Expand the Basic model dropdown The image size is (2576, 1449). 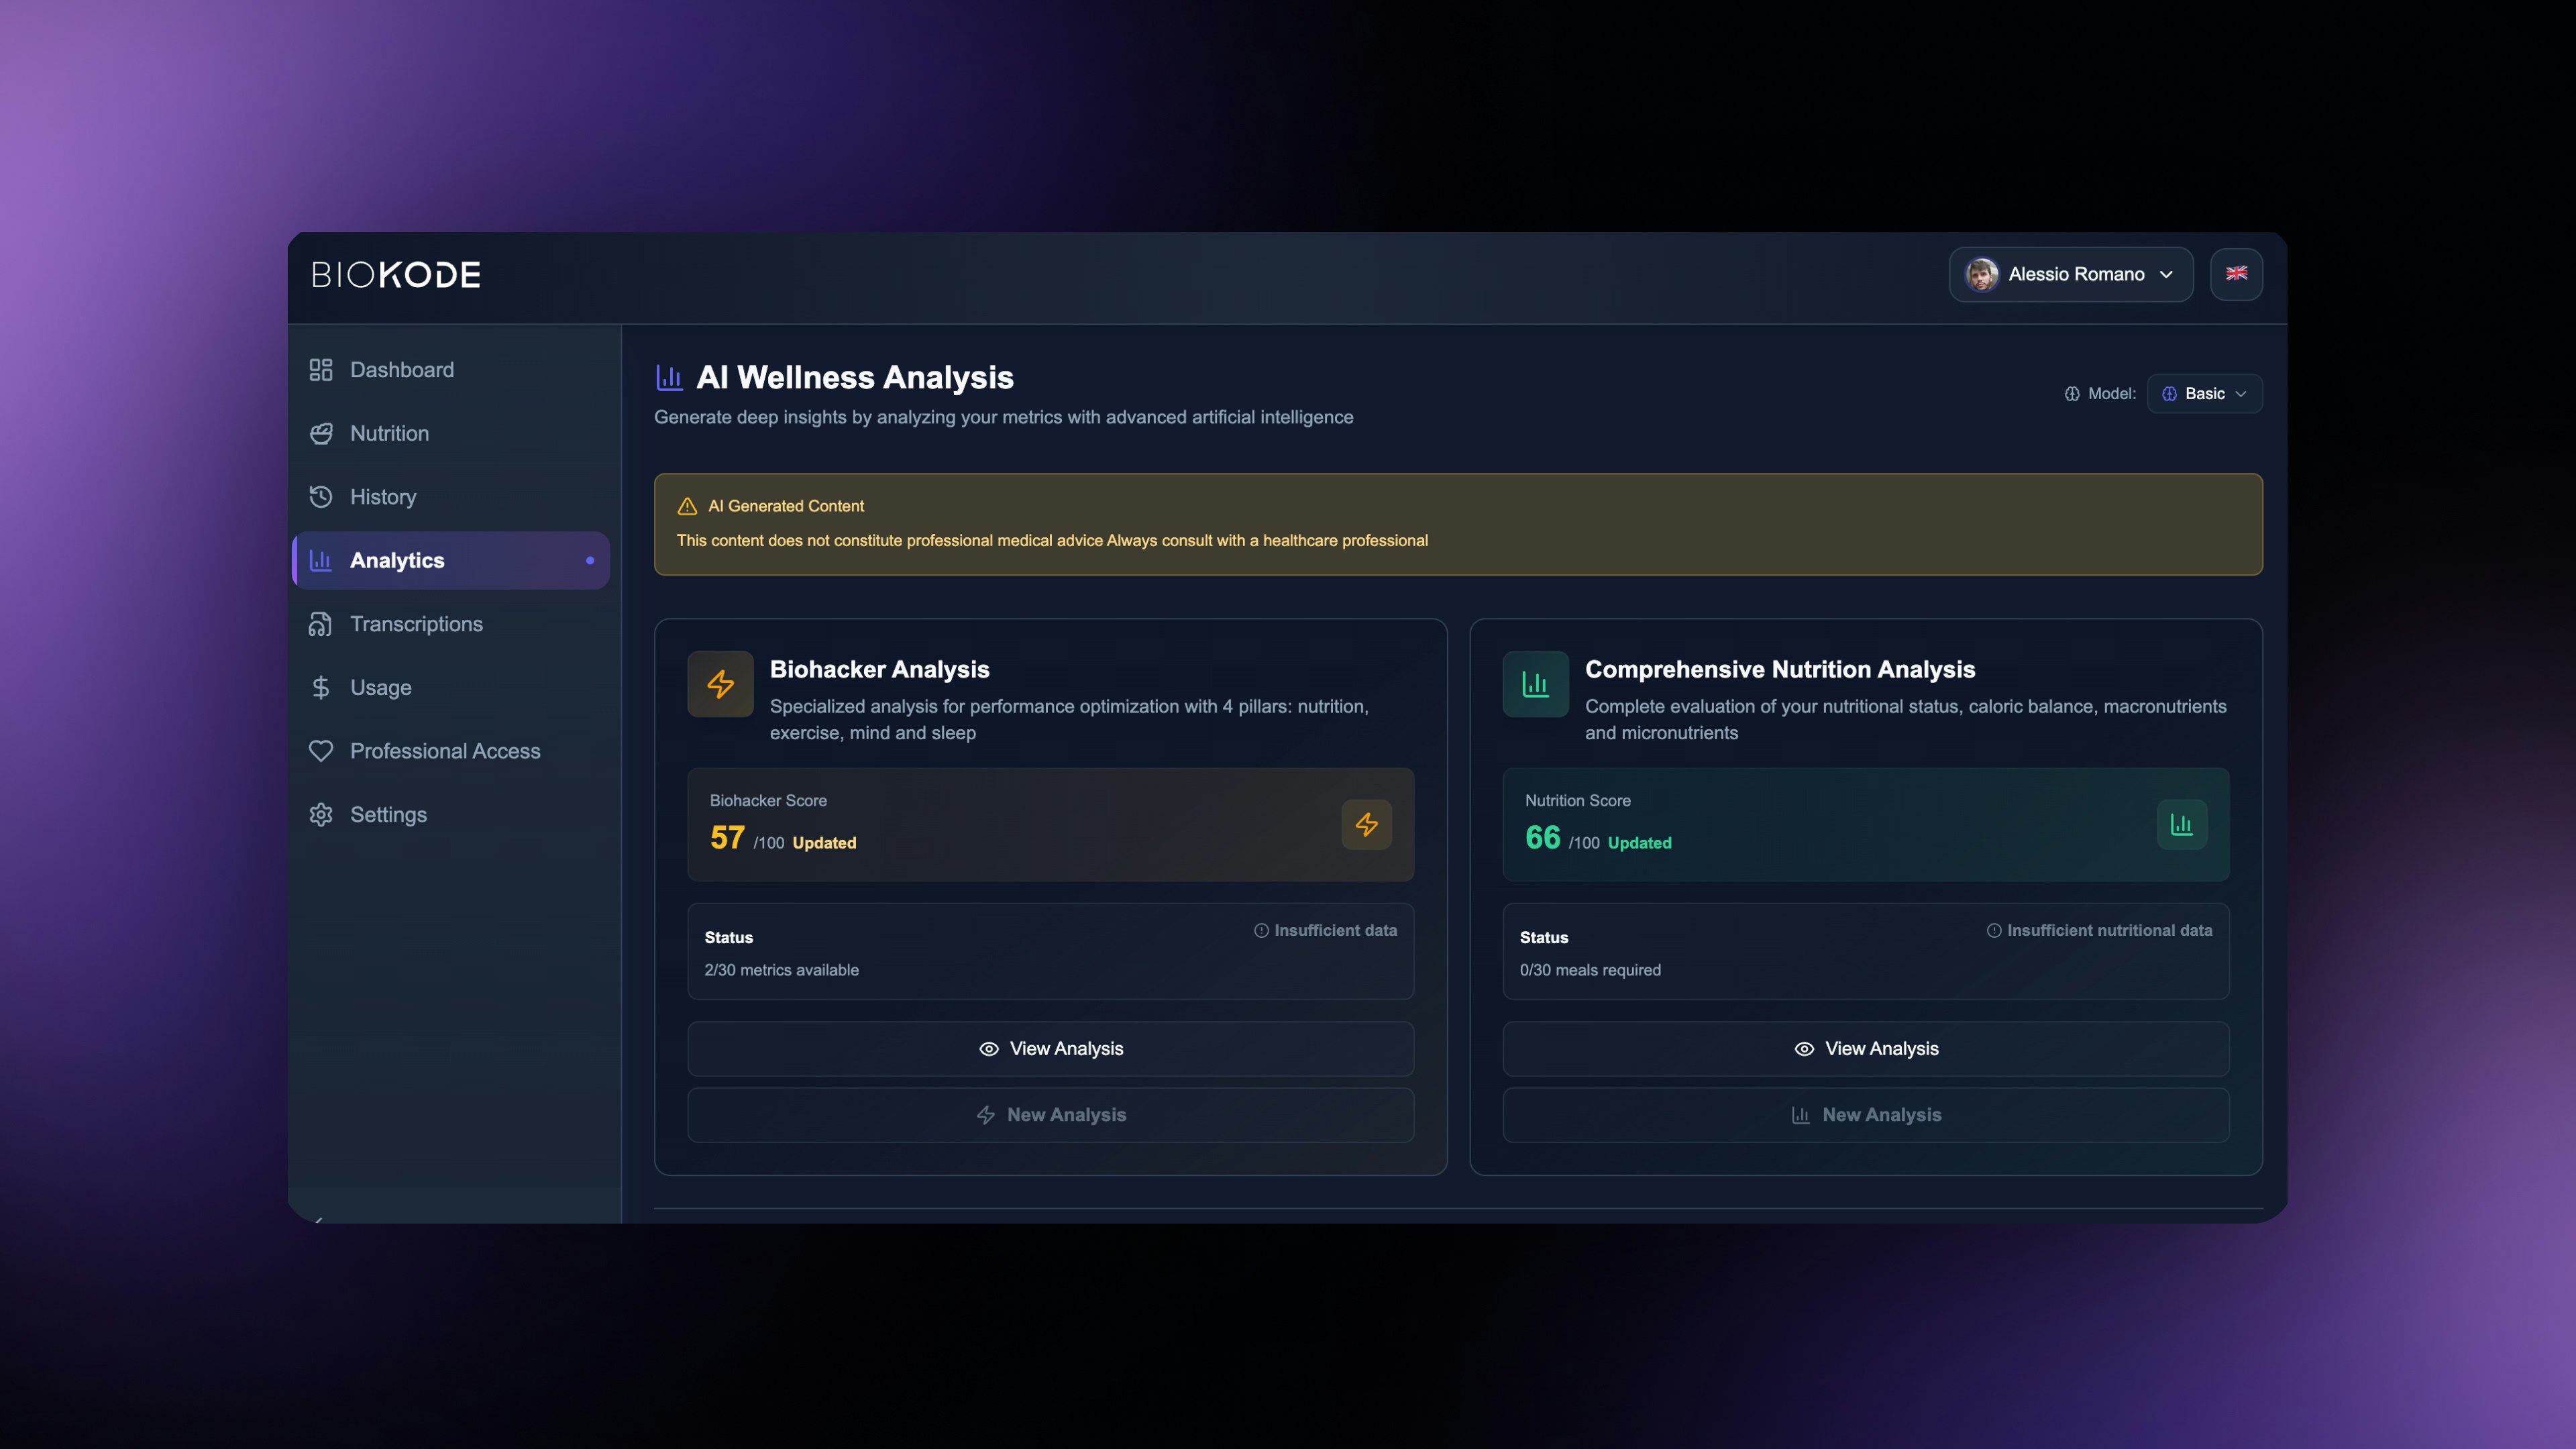(x=2204, y=394)
